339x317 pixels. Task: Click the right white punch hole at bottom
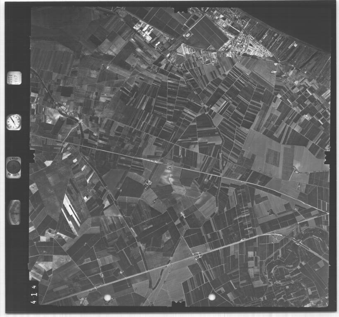(212, 297)
